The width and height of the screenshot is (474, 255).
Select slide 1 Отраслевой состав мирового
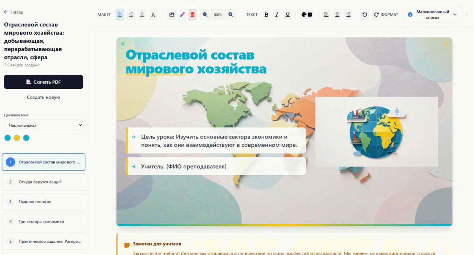43,162
